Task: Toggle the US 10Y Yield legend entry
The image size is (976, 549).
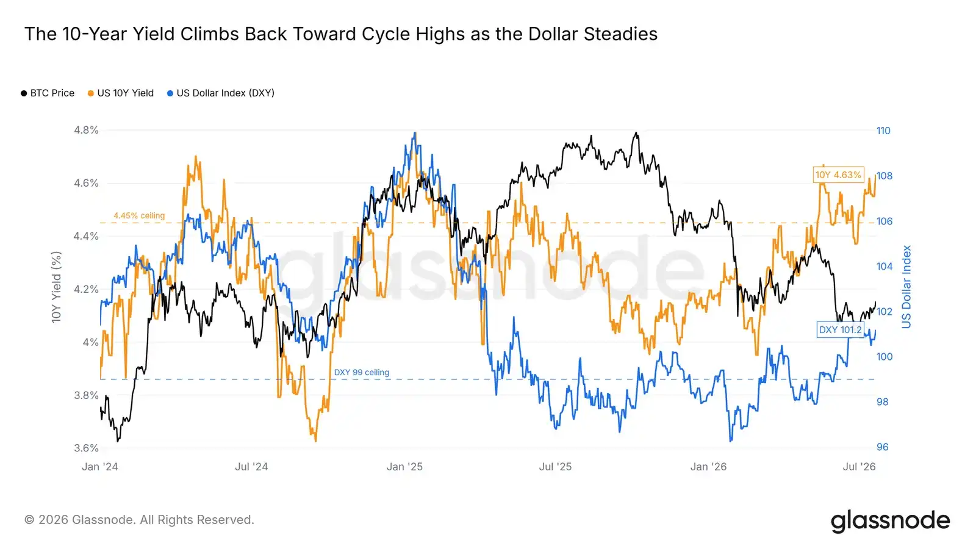Action: (x=121, y=93)
